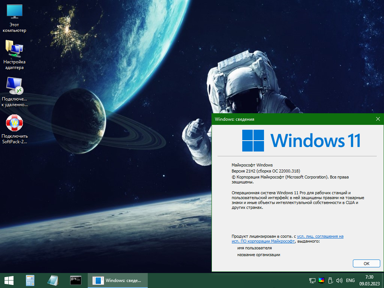Launch Calculator from the taskbar

click(x=30, y=280)
